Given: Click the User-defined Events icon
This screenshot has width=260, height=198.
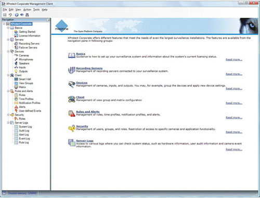Looking at the screenshot, I should [16, 111].
